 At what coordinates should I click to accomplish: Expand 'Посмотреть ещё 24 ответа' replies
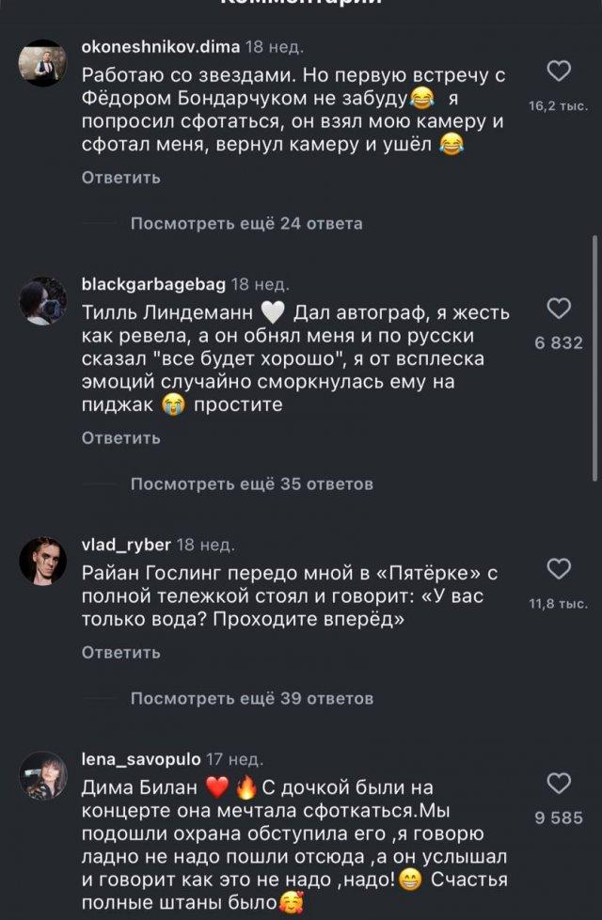pos(246,224)
